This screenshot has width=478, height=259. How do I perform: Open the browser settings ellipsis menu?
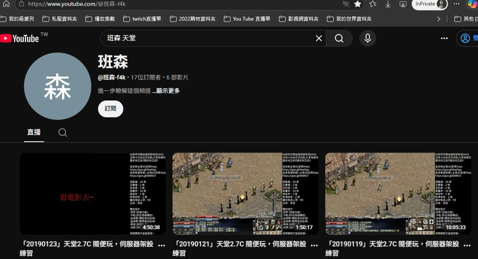pyautogui.click(x=457, y=4)
